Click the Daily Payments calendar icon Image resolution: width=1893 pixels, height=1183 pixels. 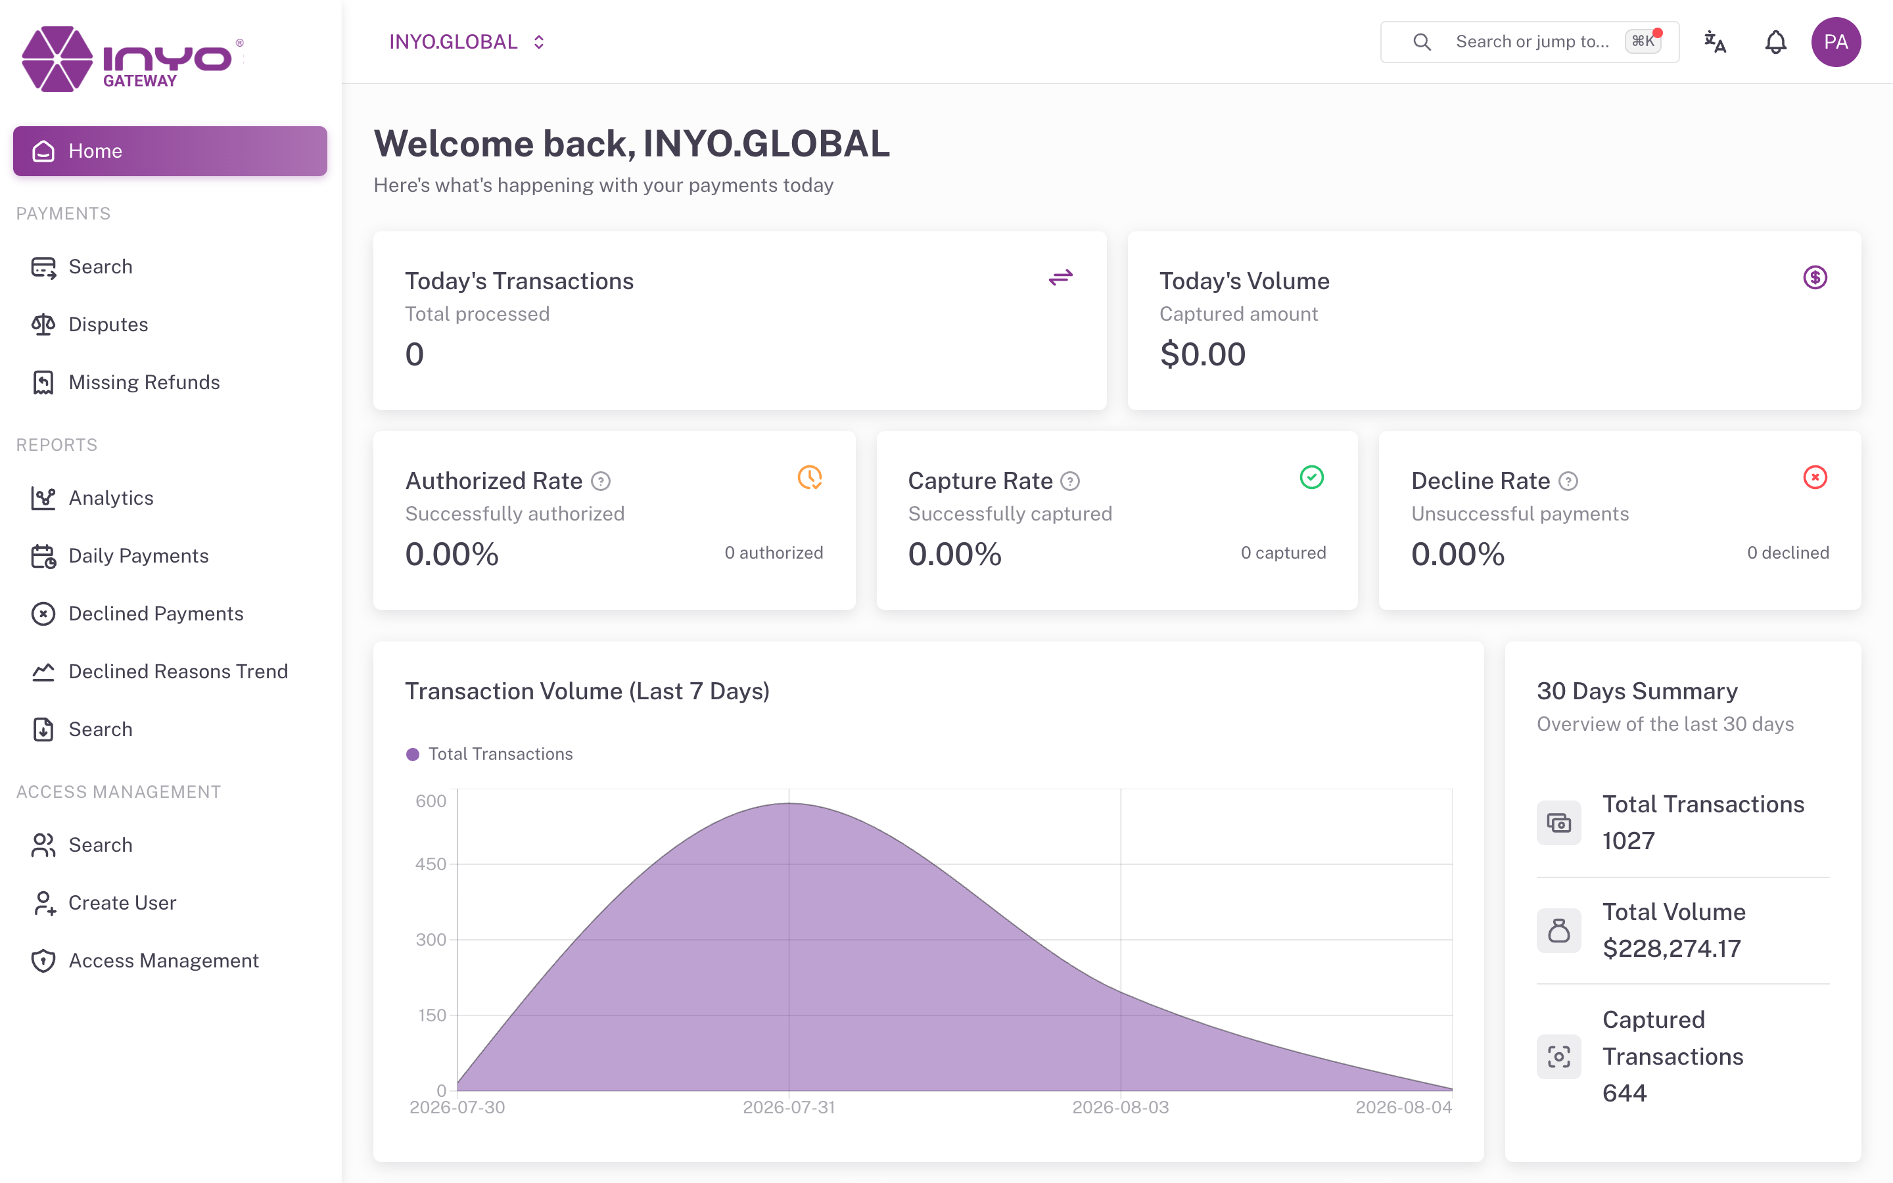(43, 556)
